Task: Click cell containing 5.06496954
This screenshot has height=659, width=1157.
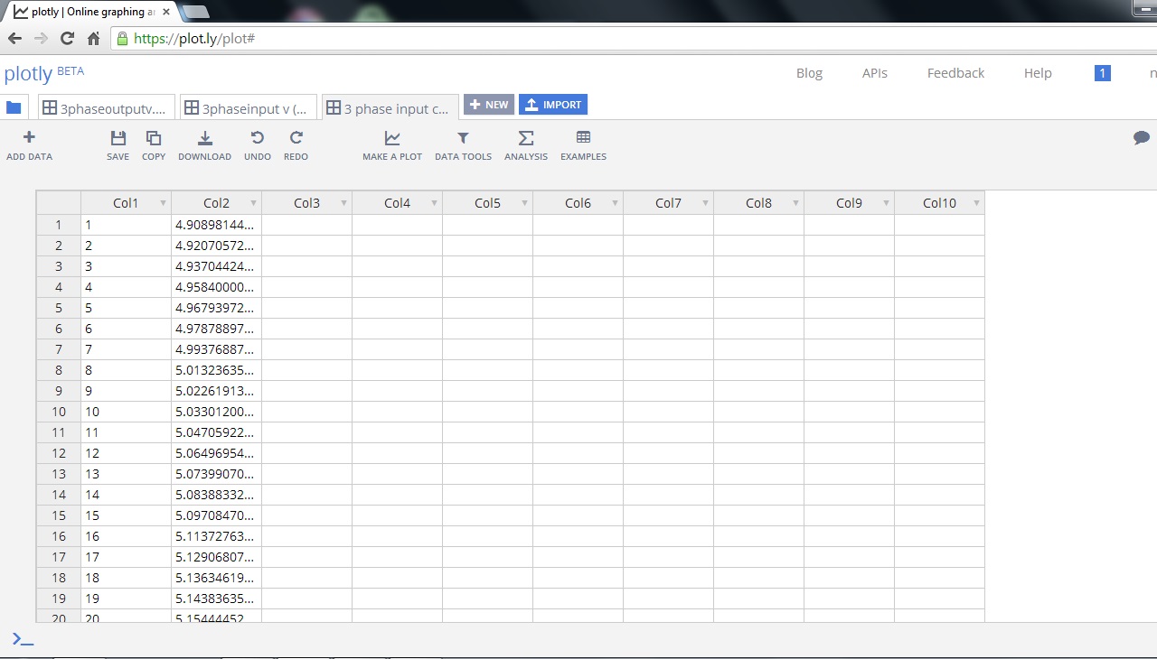Action: (x=217, y=453)
